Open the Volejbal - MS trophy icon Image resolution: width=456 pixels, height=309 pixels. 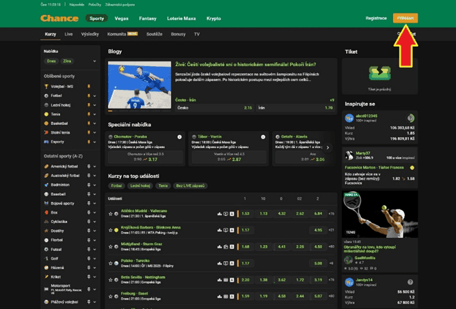46,87
